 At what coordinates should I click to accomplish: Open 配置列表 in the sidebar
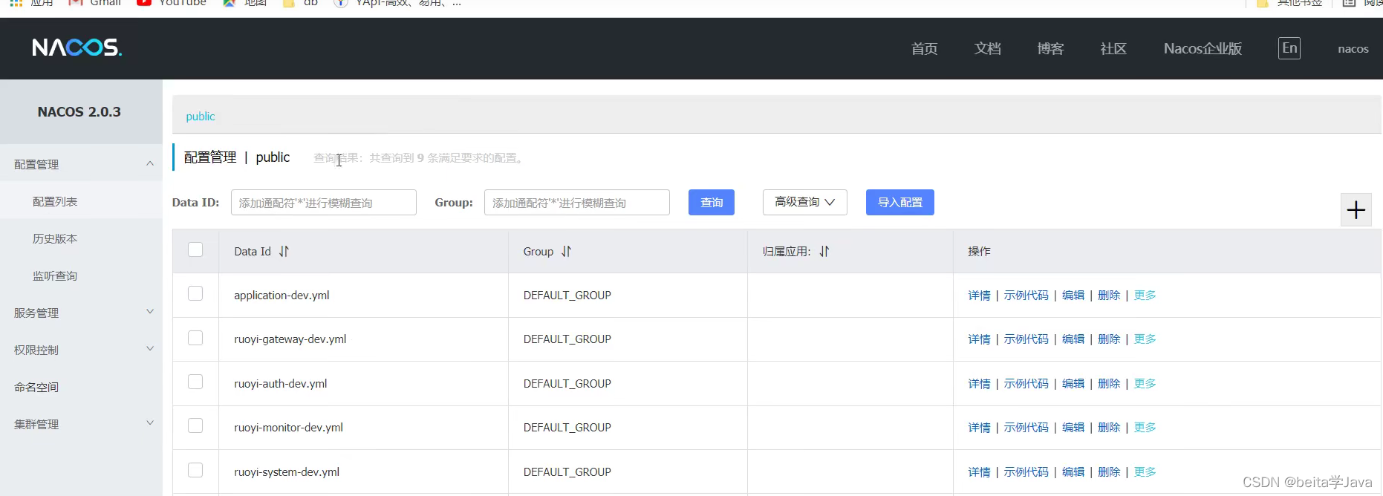coord(55,201)
